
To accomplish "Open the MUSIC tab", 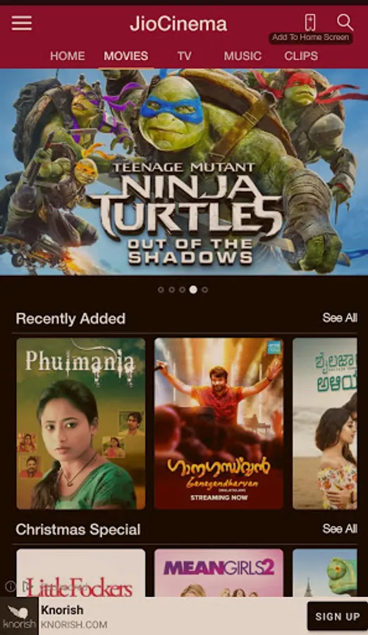I will tap(243, 56).
